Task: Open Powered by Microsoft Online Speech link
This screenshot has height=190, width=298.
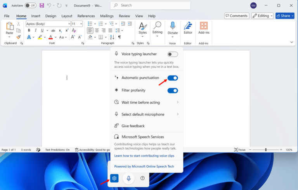Action: coord(144,166)
